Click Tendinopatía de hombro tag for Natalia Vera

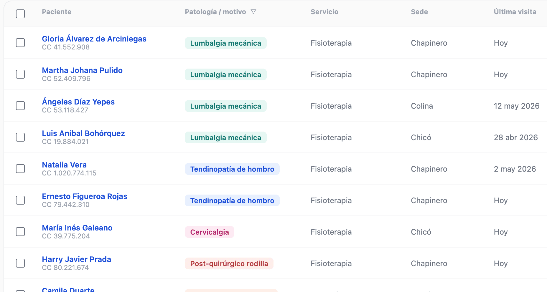click(232, 169)
